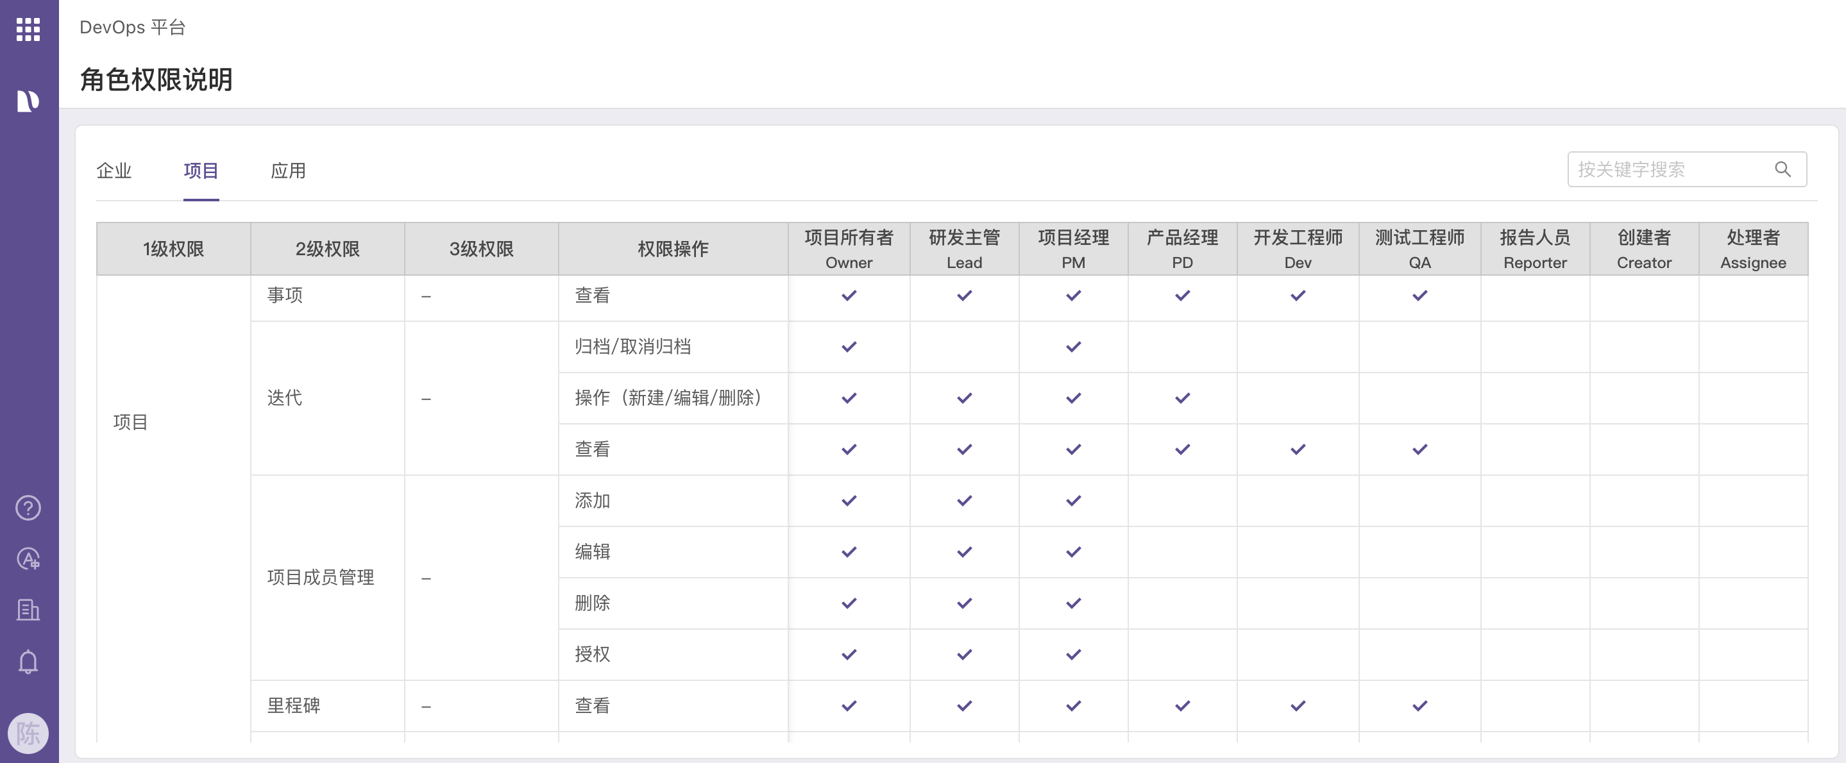Click the 项目成员管理 cell

(320, 578)
